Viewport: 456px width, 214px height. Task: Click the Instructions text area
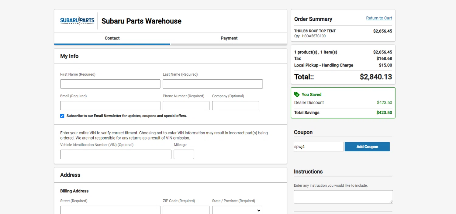pyautogui.click(x=343, y=197)
